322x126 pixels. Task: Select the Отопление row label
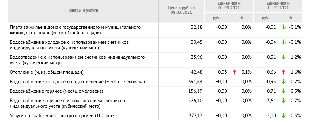47,72
